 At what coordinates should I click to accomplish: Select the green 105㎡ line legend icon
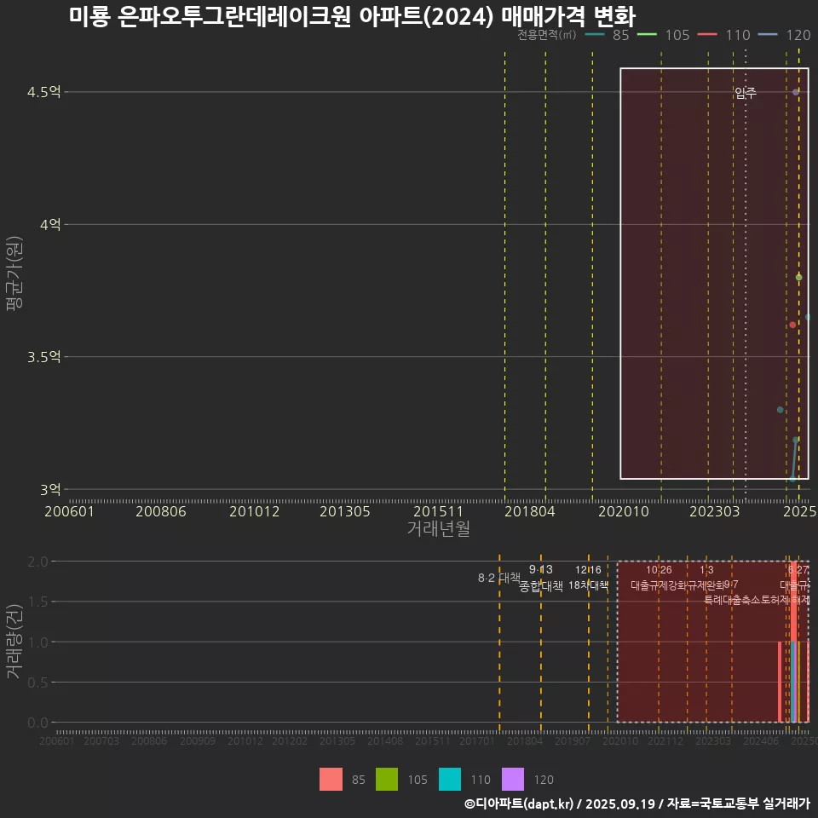(x=648, y=35)
